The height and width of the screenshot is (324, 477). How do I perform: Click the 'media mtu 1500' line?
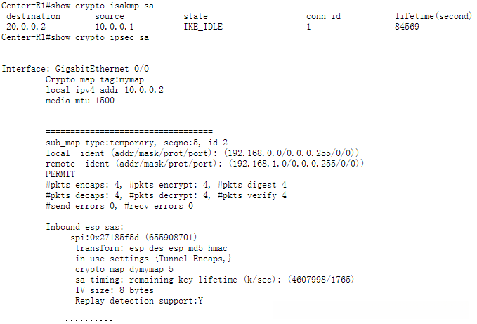coord(79,101)
